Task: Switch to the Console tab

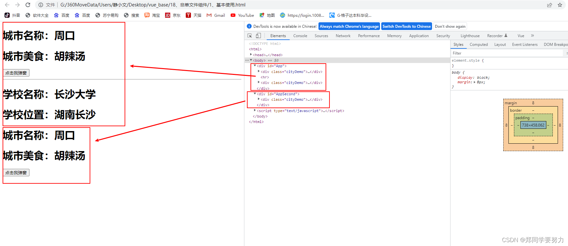Action: coord(300,36)
